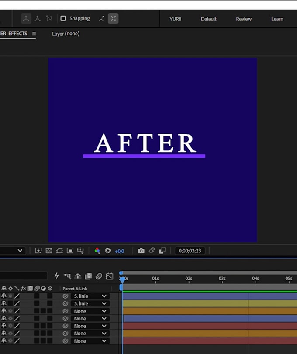
Task: Open the magnification ratio dropdown below the viewer
Action: [20, 251]
